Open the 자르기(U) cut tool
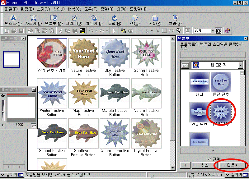Screen dimensions: 249x179 coord(34,20)
